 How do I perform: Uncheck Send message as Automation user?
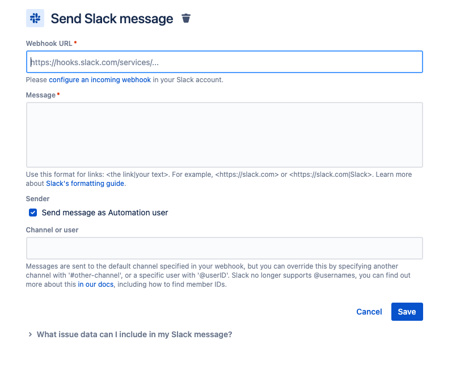coord(33,213)
